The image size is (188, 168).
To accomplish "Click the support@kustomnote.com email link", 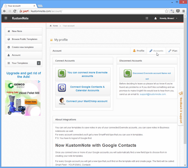I will (153, 94).
